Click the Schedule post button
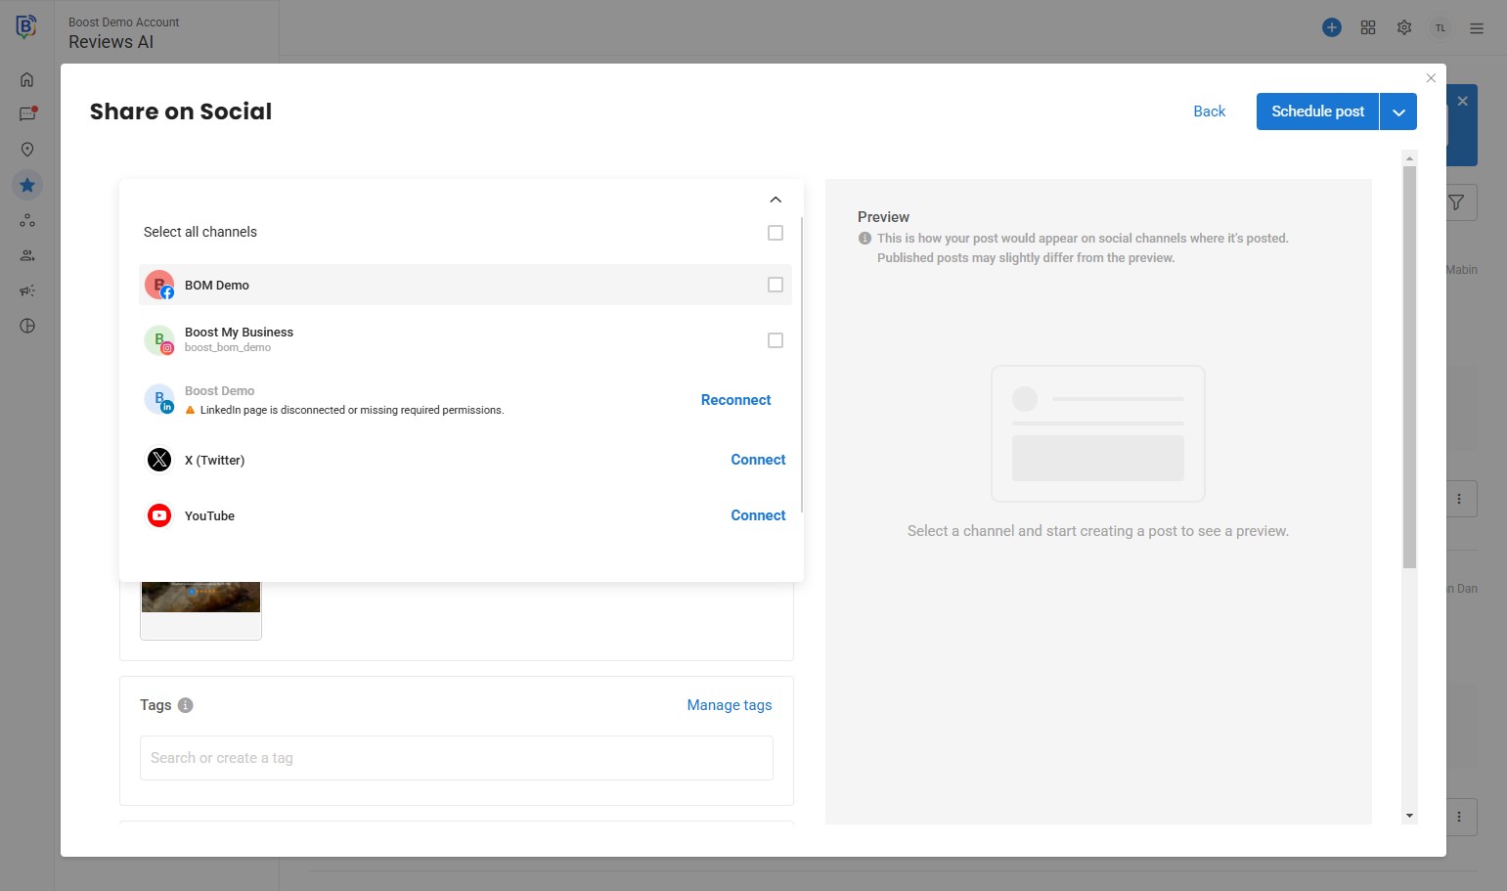The width and height of the screenshot is (1507, 891). pyautogui.click(x=1317, y=111)
